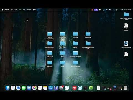Open the green Camtasia icon in the Dock
This screenshot has width=133, height=100.
(91, 88)
